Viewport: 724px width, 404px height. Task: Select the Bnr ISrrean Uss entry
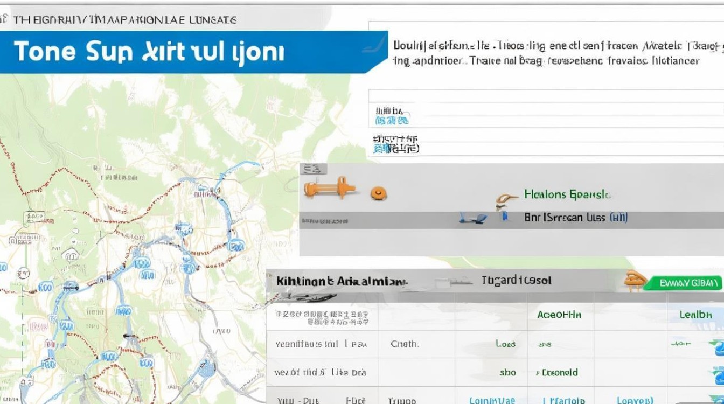click(575, 218)
